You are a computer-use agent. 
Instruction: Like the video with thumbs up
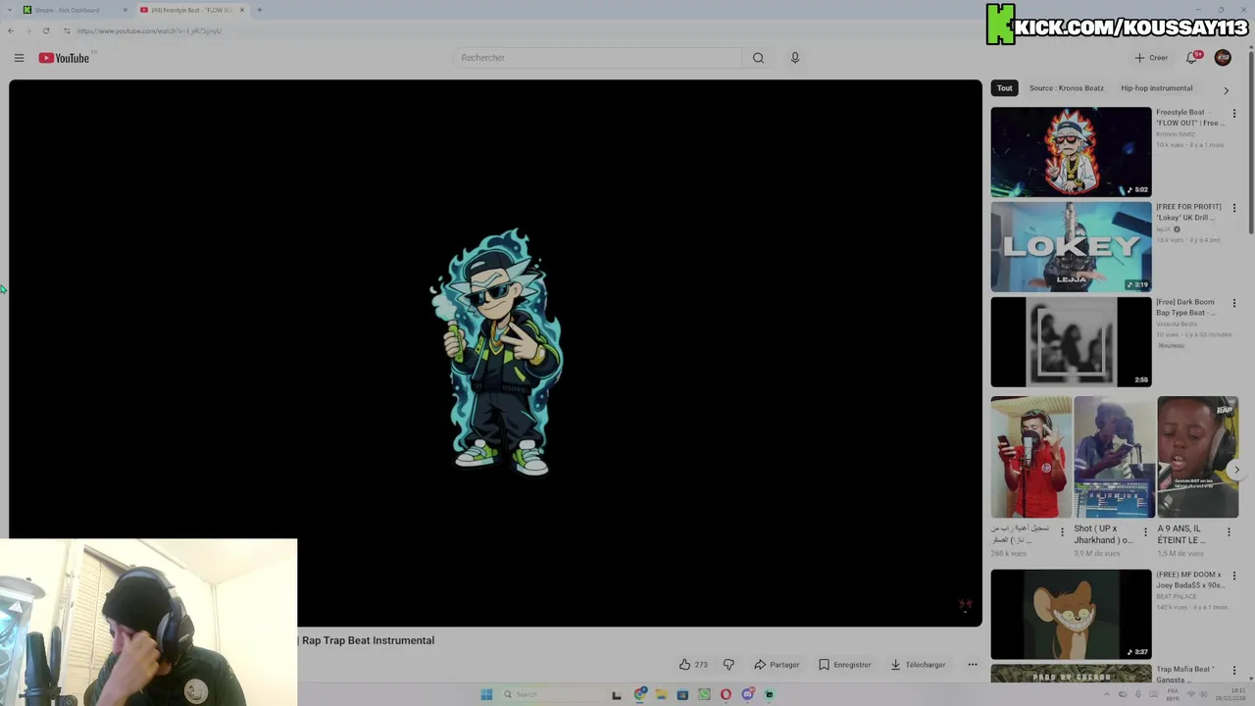[692, 665]
